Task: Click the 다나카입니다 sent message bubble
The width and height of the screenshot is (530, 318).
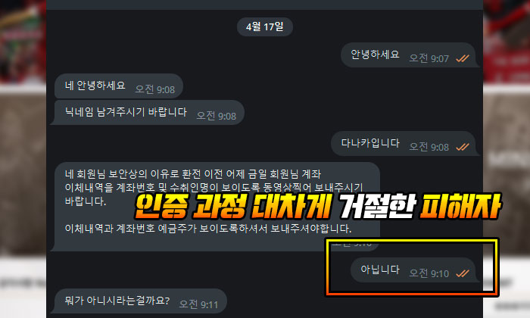Action: (x=404, y=144)
